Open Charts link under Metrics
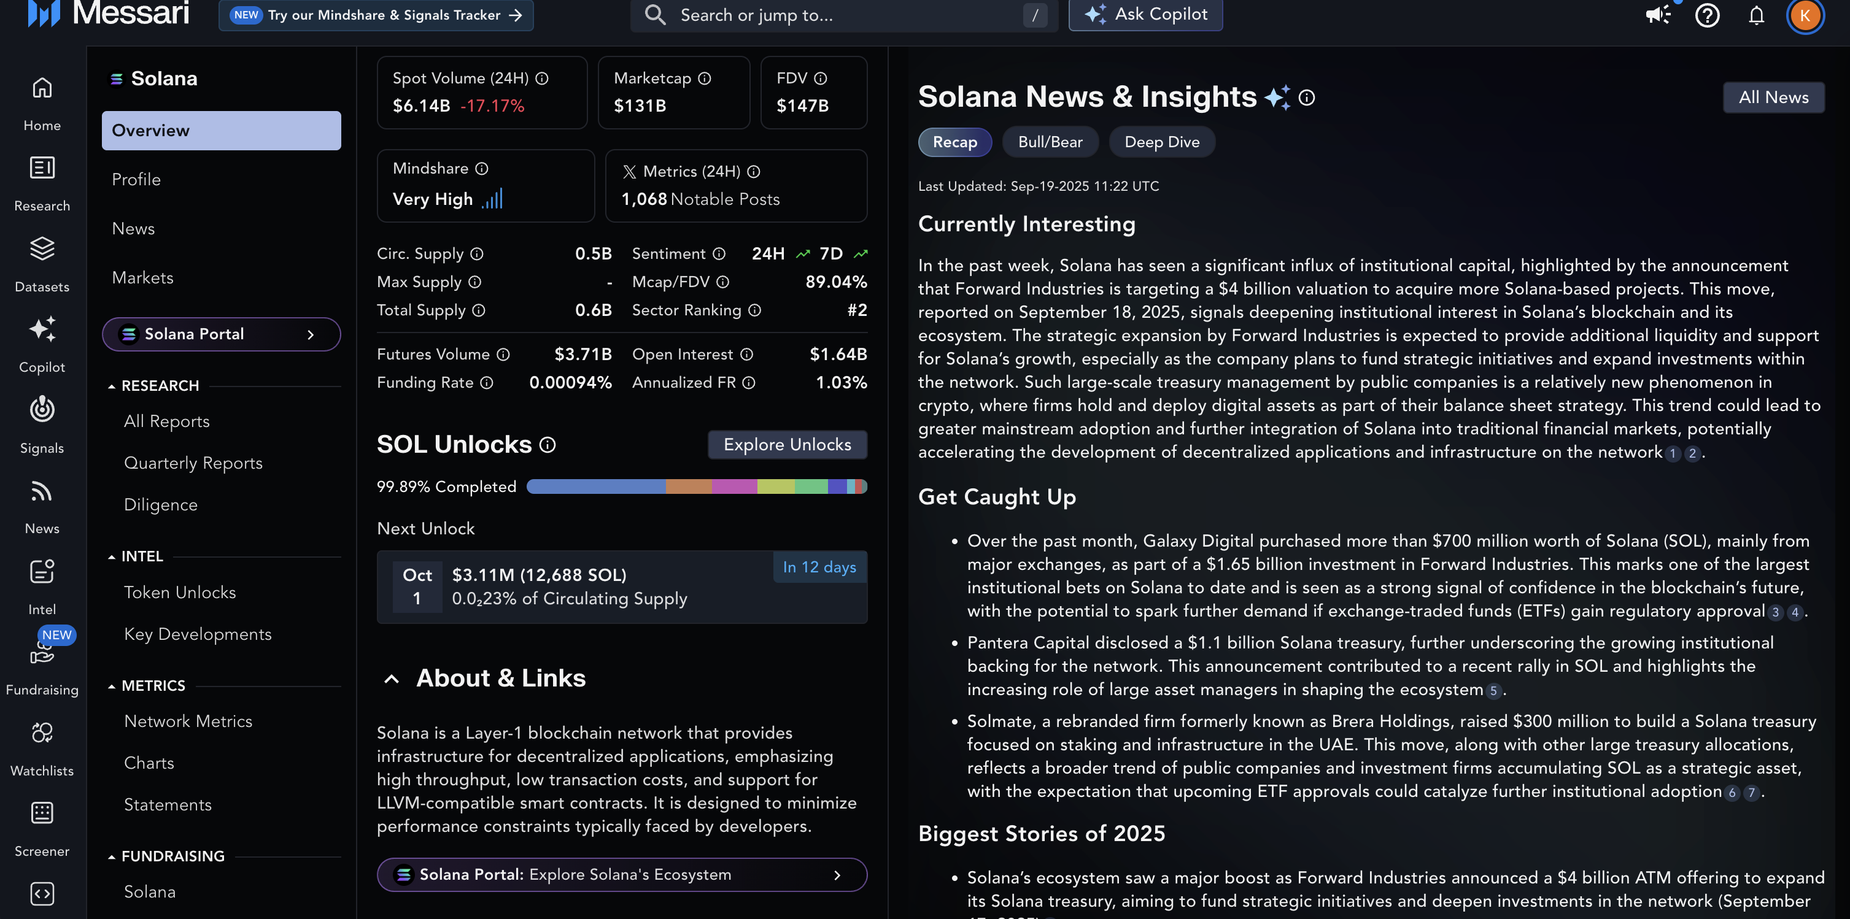This screenshot has height=919, width=1850. (x=149, y=763)
